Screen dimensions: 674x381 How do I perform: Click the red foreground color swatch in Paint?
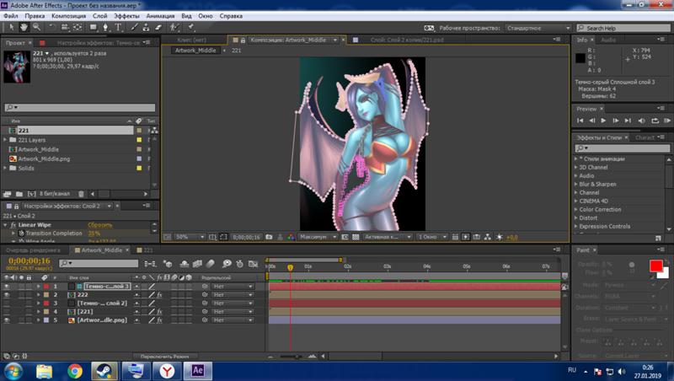coord(656,266)
